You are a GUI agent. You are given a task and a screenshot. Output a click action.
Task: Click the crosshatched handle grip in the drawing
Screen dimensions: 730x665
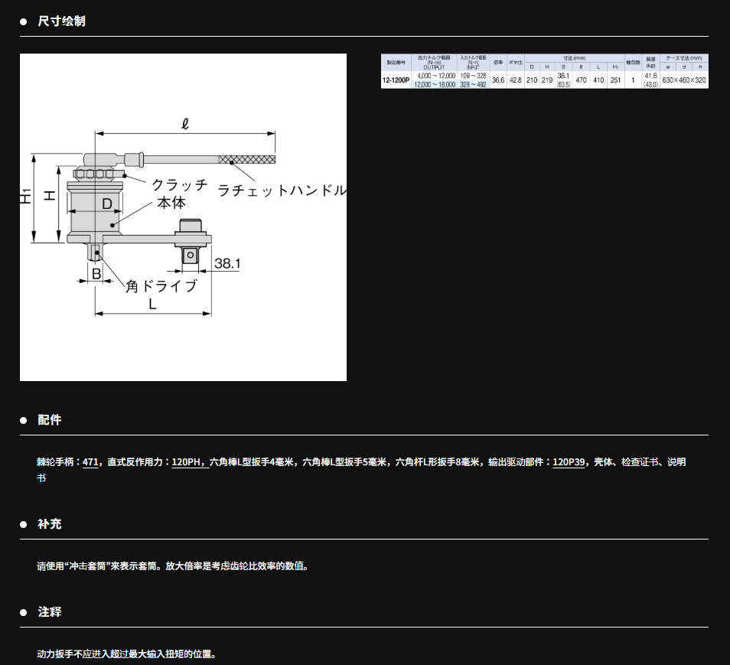coord(246,160)
